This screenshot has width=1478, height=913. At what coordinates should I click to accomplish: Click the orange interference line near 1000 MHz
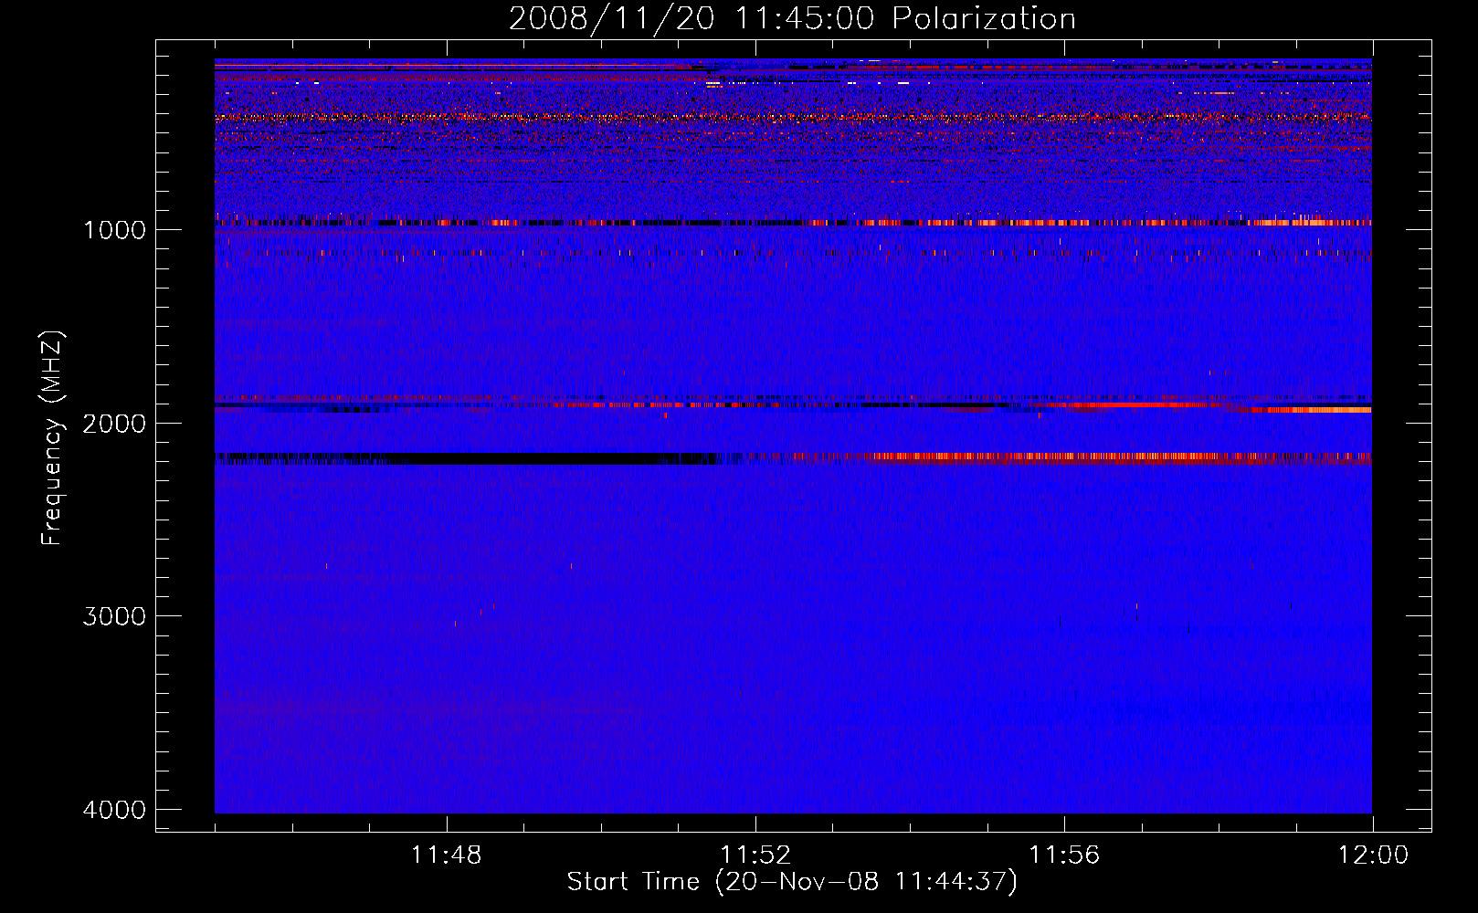(x=793, y=222)
